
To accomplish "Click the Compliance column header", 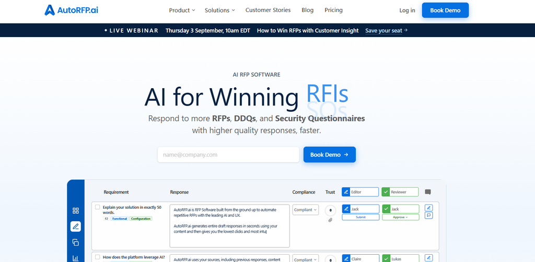I will tap(304, 192).
